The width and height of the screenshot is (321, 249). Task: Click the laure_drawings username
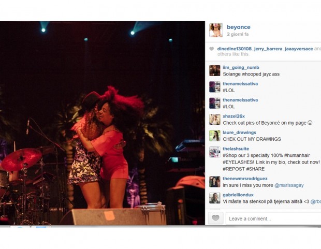tap(239, 133)
